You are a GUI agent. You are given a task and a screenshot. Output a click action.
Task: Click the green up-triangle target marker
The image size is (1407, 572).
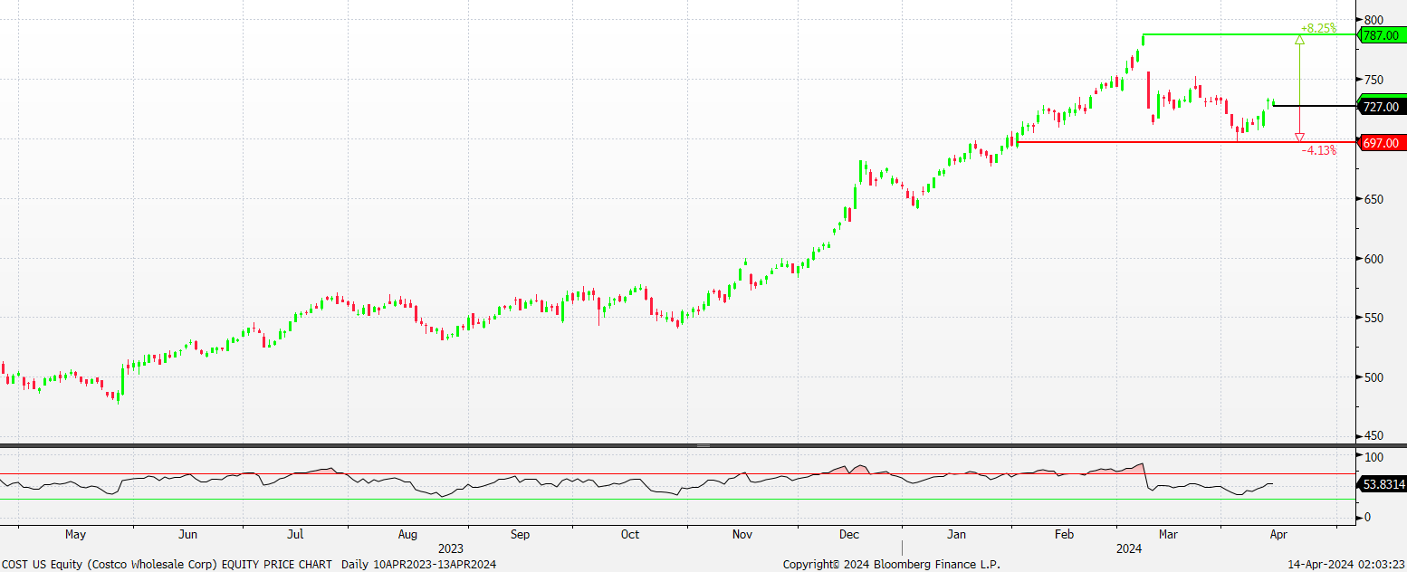(x=1299, y=39)
